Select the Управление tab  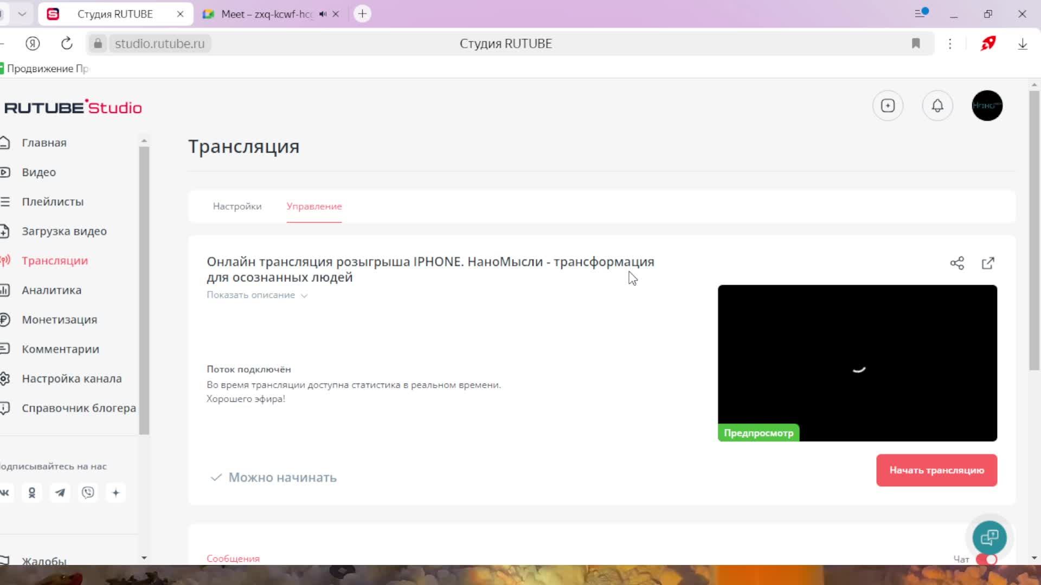click(314, 206)
